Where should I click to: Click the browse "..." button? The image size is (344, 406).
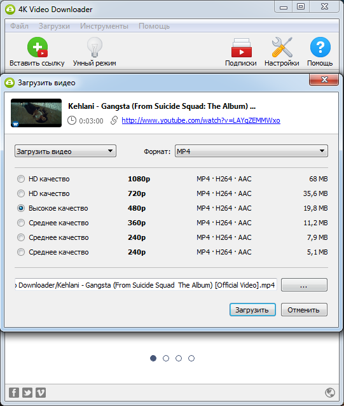tap(304, 285)
